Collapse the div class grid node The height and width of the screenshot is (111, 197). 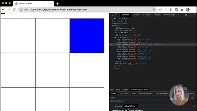114,38
